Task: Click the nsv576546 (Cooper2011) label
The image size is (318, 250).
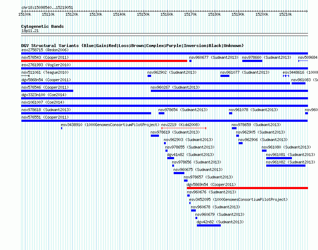Action: 45,87
